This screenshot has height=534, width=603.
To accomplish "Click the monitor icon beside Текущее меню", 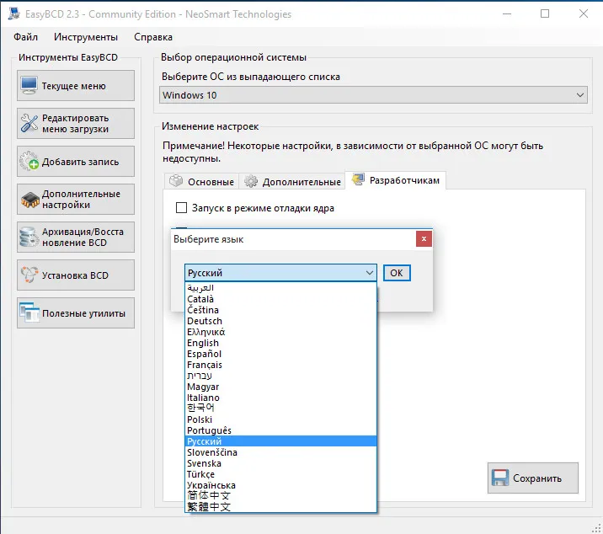I will coord(29,85).
